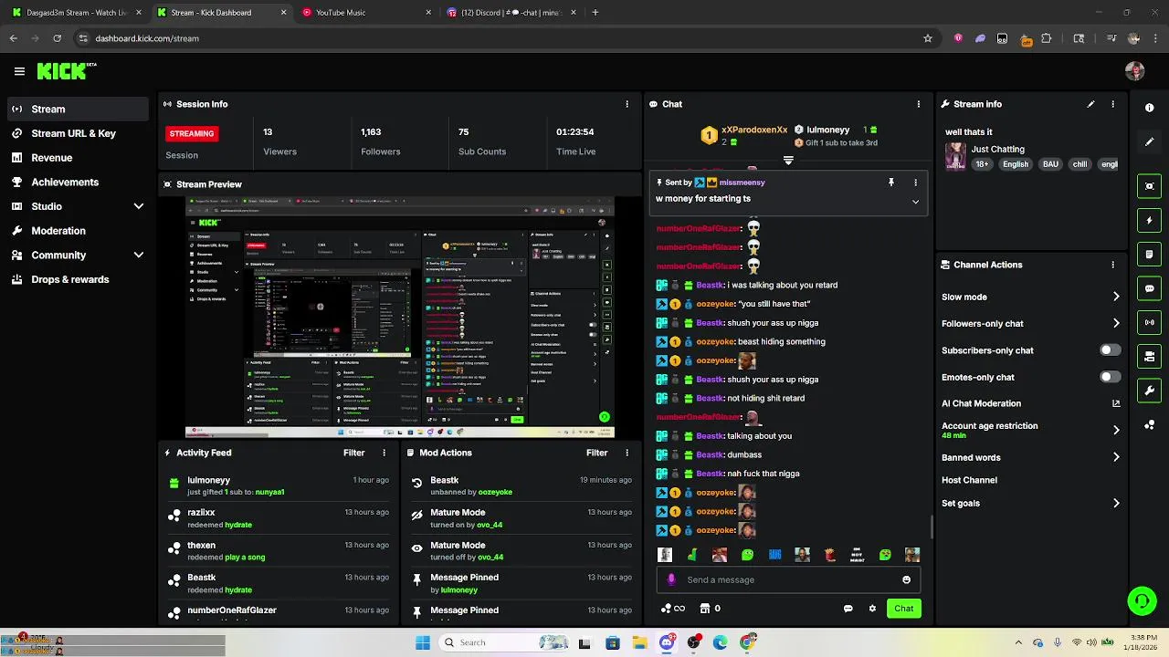This screenshot has height=657, width=1169.
Task: Switch to the Discord browser tab
Action: [x=511, y=13]
